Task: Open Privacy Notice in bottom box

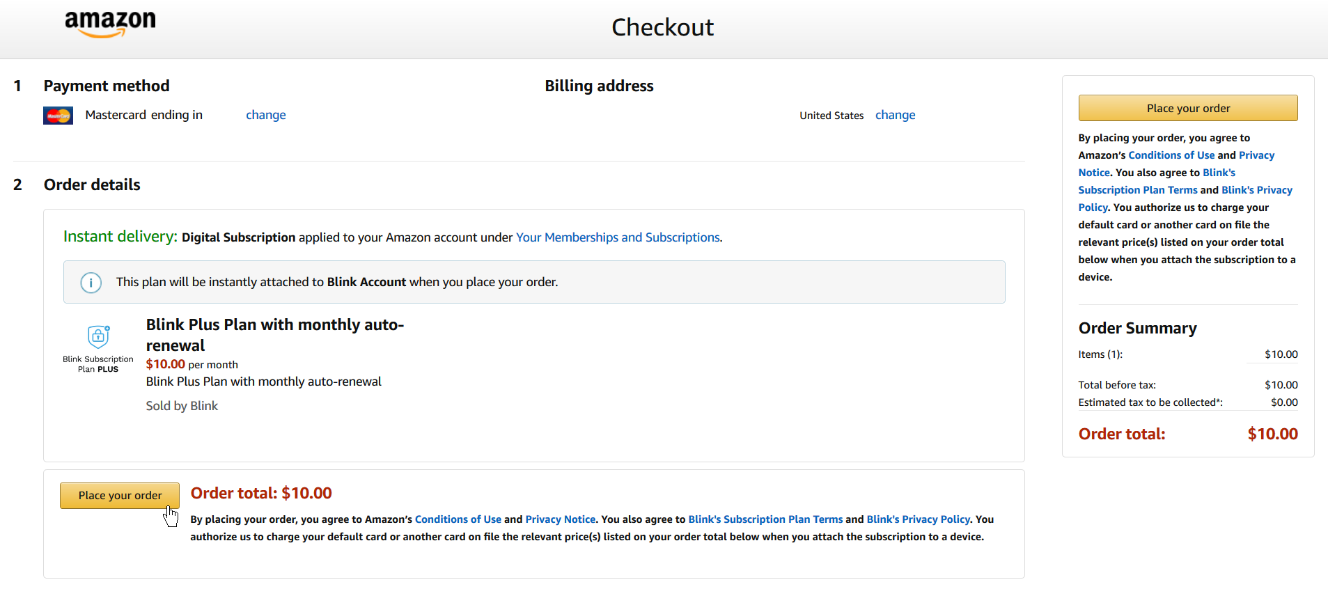Action: 561,519
